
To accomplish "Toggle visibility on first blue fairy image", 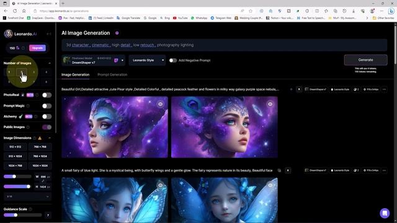I will (161, 185).
